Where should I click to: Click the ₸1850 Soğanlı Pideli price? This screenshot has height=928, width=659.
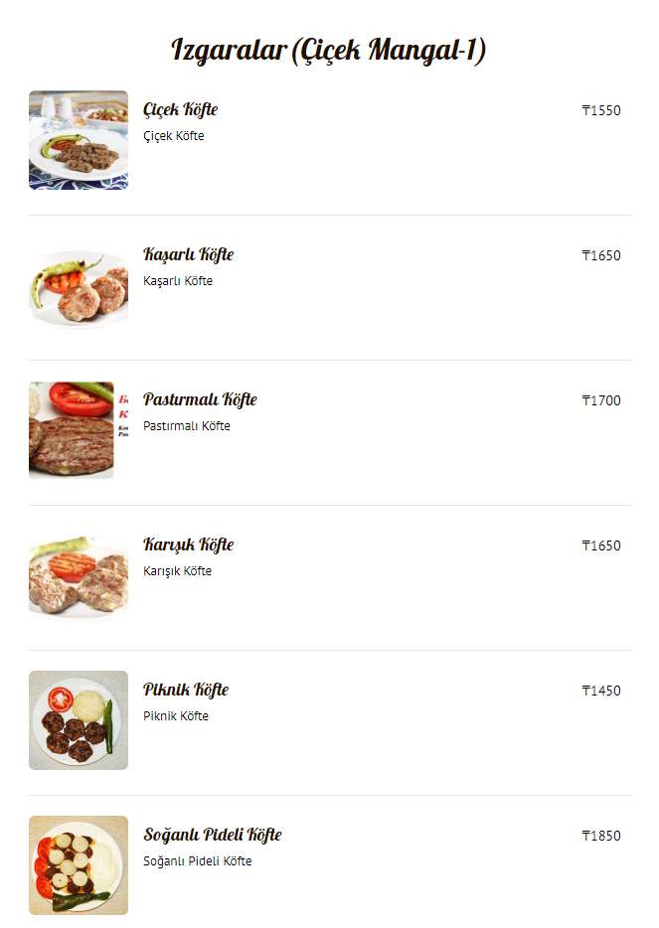point(600,836)
